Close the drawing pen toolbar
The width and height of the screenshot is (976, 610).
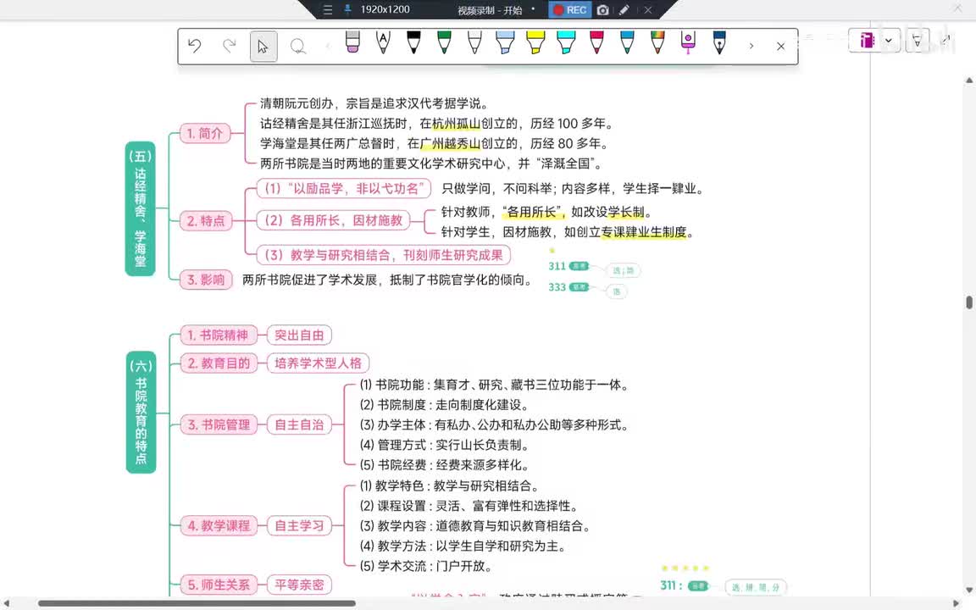tap(780, 46)
